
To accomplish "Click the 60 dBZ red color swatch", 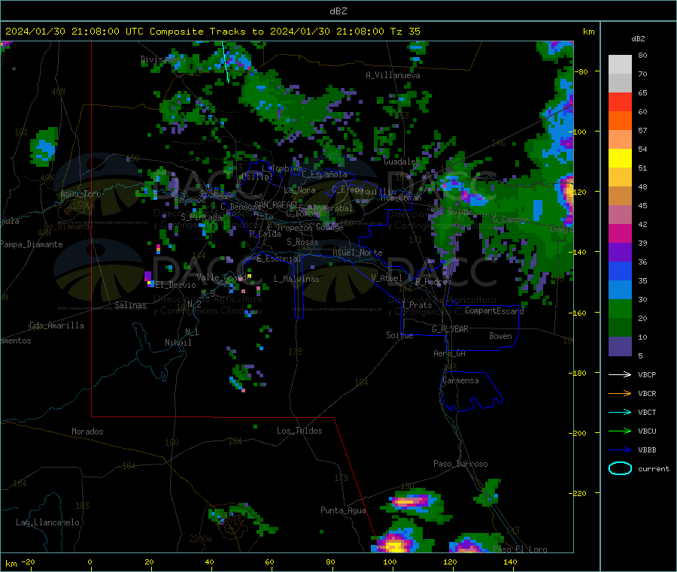I will [620, 101].
